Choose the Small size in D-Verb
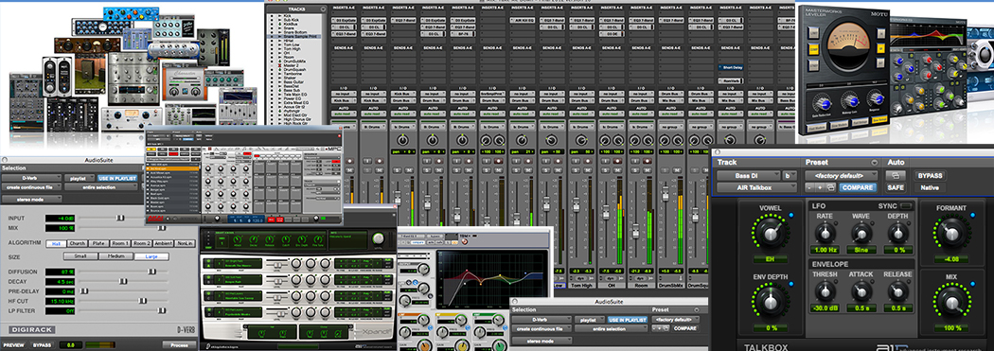The width and height of the screenshot is (994, 351). point(80,256)
